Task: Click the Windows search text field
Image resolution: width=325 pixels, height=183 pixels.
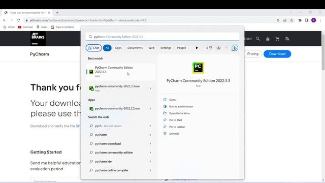Action: (162, 37)
